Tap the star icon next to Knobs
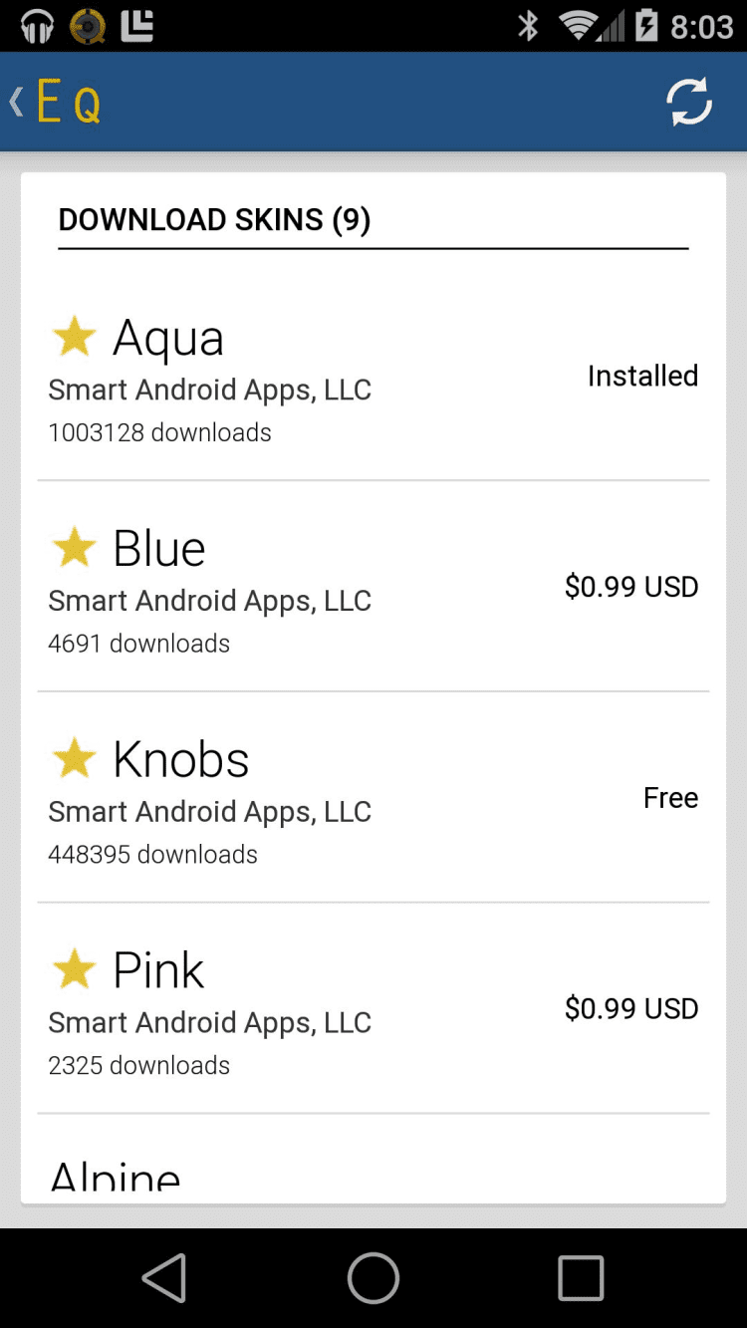Screen dimensions: 747x1328 pyautogui.click(x=74, y=759)
